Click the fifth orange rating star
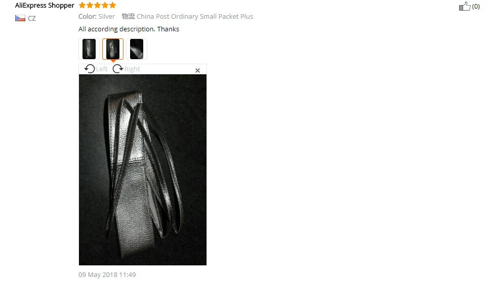Viewport: 494px width, 281px height. point(112,5)
